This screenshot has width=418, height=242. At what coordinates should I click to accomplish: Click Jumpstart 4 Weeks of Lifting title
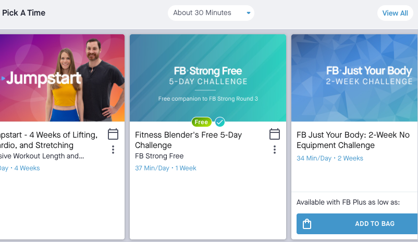tap(48, 140)
